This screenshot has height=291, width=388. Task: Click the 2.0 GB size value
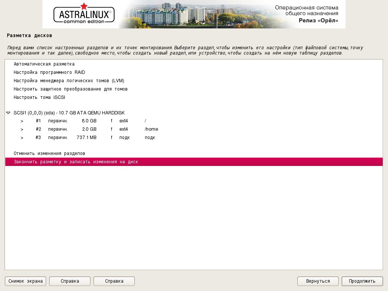coord(89,129)
